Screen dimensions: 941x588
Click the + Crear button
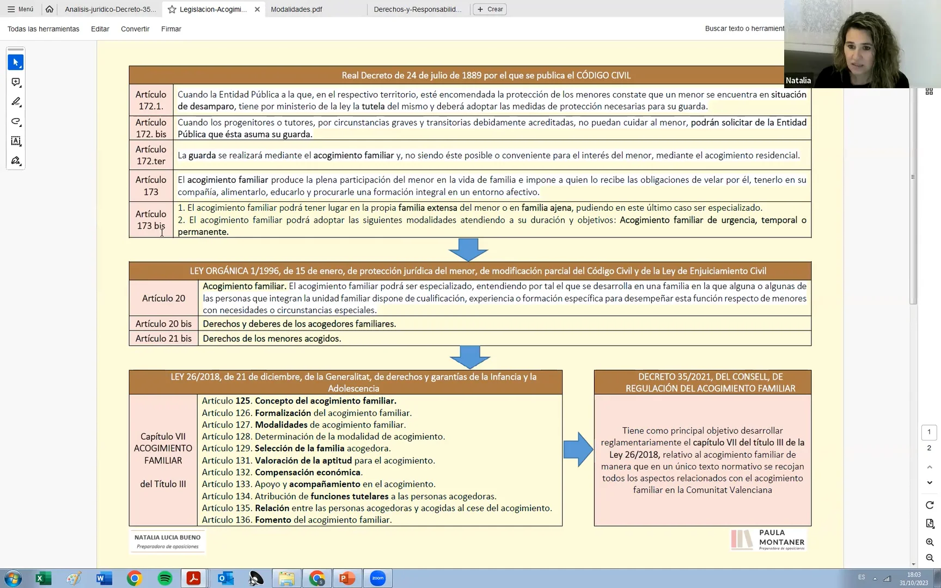(x=489, y=9)
